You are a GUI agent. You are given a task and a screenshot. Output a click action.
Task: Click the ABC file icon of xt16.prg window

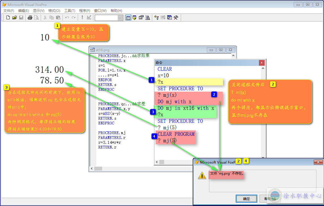(92, 50)
